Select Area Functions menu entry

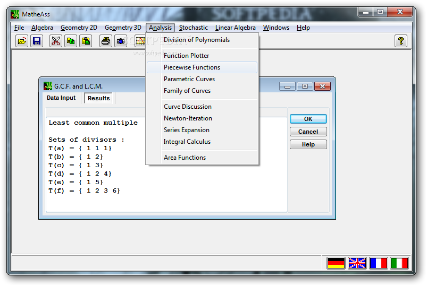[x=202, y=158]
